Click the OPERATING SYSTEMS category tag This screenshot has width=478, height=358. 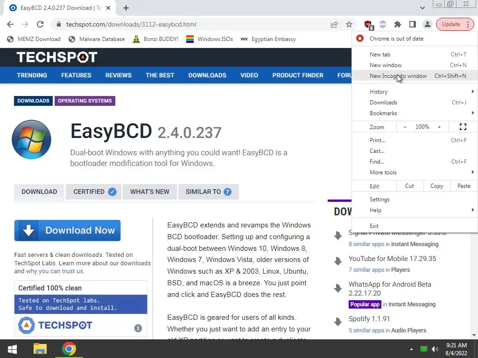pyautogui.click(x=85, y=101)
